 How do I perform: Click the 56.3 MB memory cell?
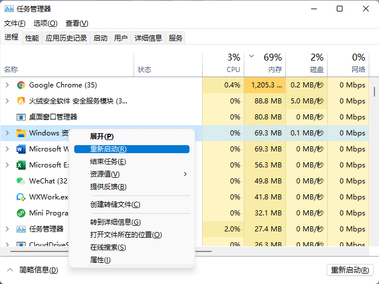(265, 165)
